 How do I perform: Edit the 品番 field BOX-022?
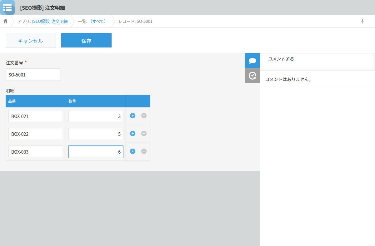tap(36, 134)
